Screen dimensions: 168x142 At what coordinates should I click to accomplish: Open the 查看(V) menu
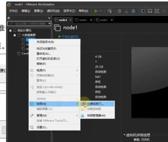38,11
